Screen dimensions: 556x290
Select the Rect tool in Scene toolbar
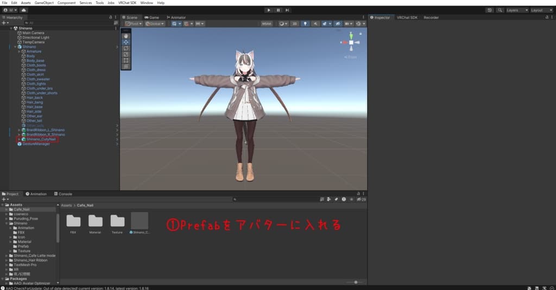coord(126,61)
